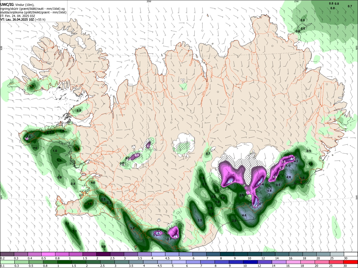Click the bottom legend swatch starting at 3

tap(122, 262)
